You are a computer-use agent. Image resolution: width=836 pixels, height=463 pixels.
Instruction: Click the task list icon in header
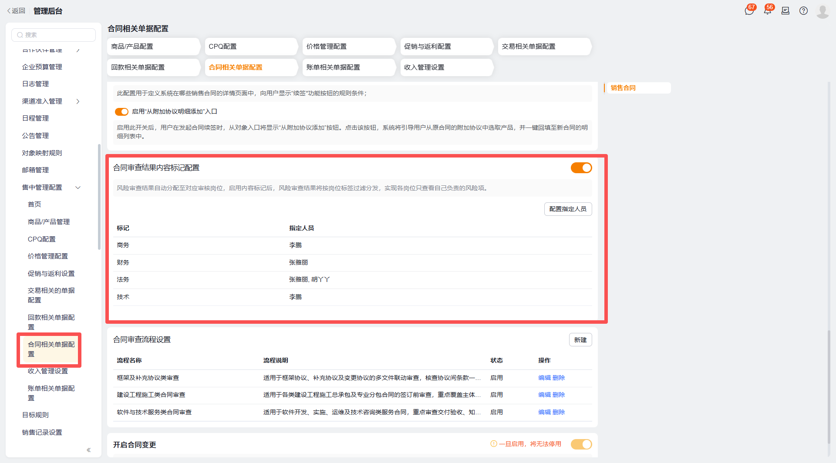pos(785,11)
